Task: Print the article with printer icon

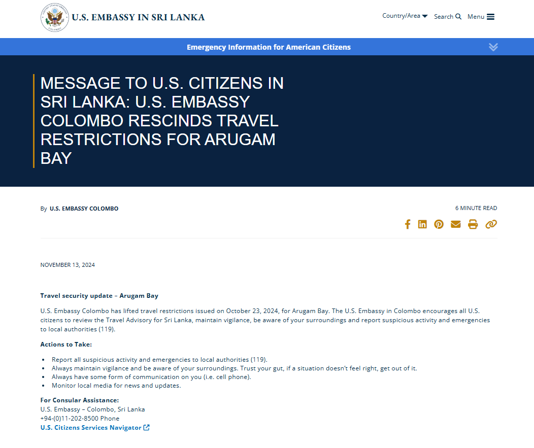Action: [473, 224]
